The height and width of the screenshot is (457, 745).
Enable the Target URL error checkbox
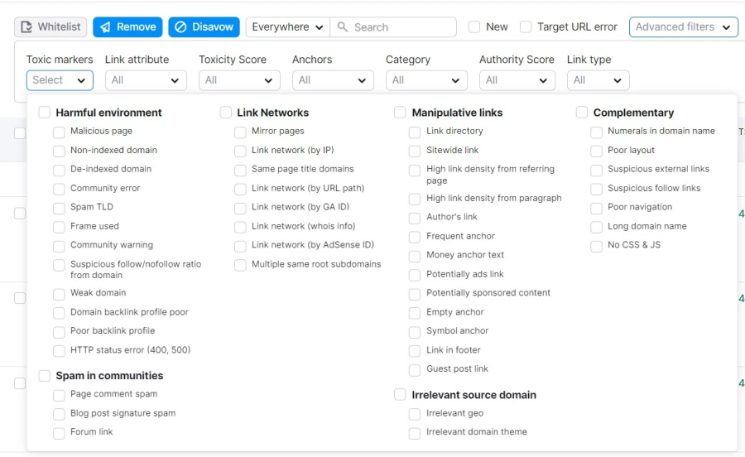coord(526,27)
